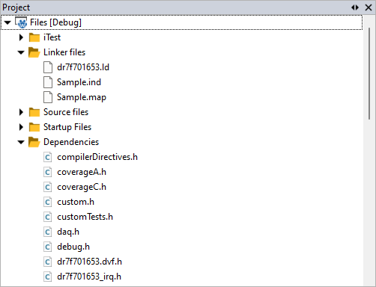Close the Project panel
This screenshot has height=287, width=376.
(x=369, y=7)
